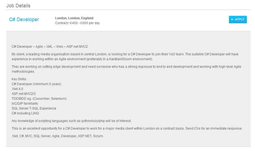Click the blue APPLY button
This screenshot has height=151, width=255.
coord(238,20)
